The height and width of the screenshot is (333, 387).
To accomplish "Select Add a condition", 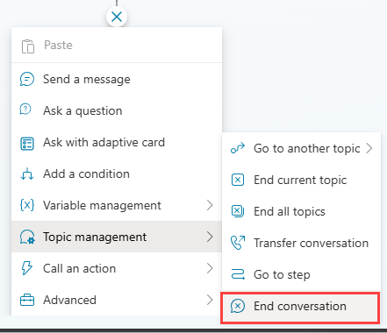I will click(86, 174).
